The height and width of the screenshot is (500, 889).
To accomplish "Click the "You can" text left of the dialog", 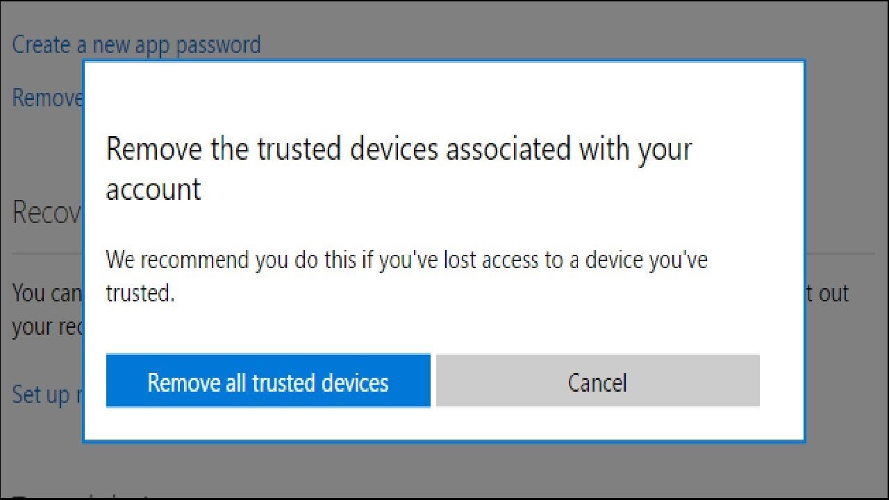I will [47, 293].
